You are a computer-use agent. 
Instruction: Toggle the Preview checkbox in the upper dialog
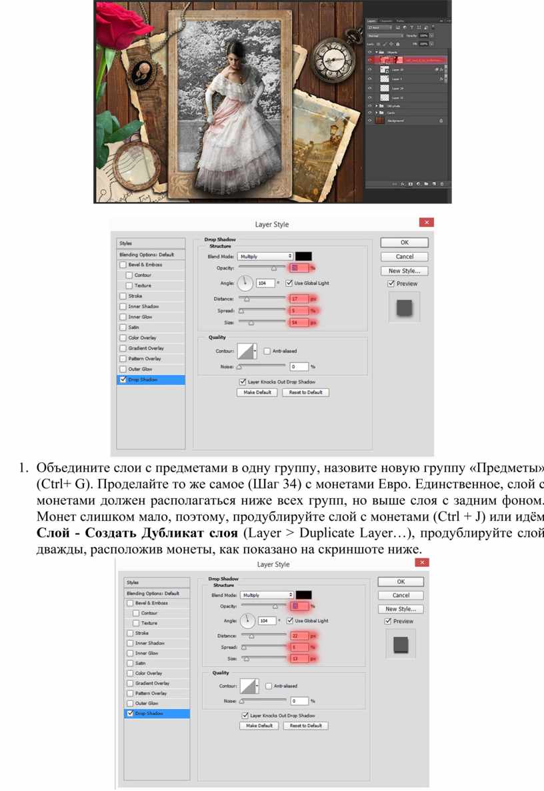pyautogui.click(x=391, y=283)
